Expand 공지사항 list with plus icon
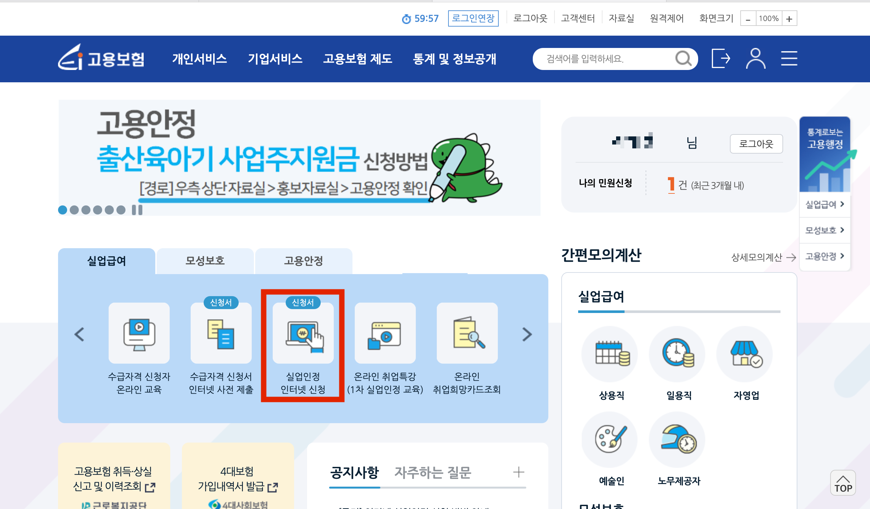Image resolution: width=870 pixels, height=509 pixels. (x=518, y=472)
